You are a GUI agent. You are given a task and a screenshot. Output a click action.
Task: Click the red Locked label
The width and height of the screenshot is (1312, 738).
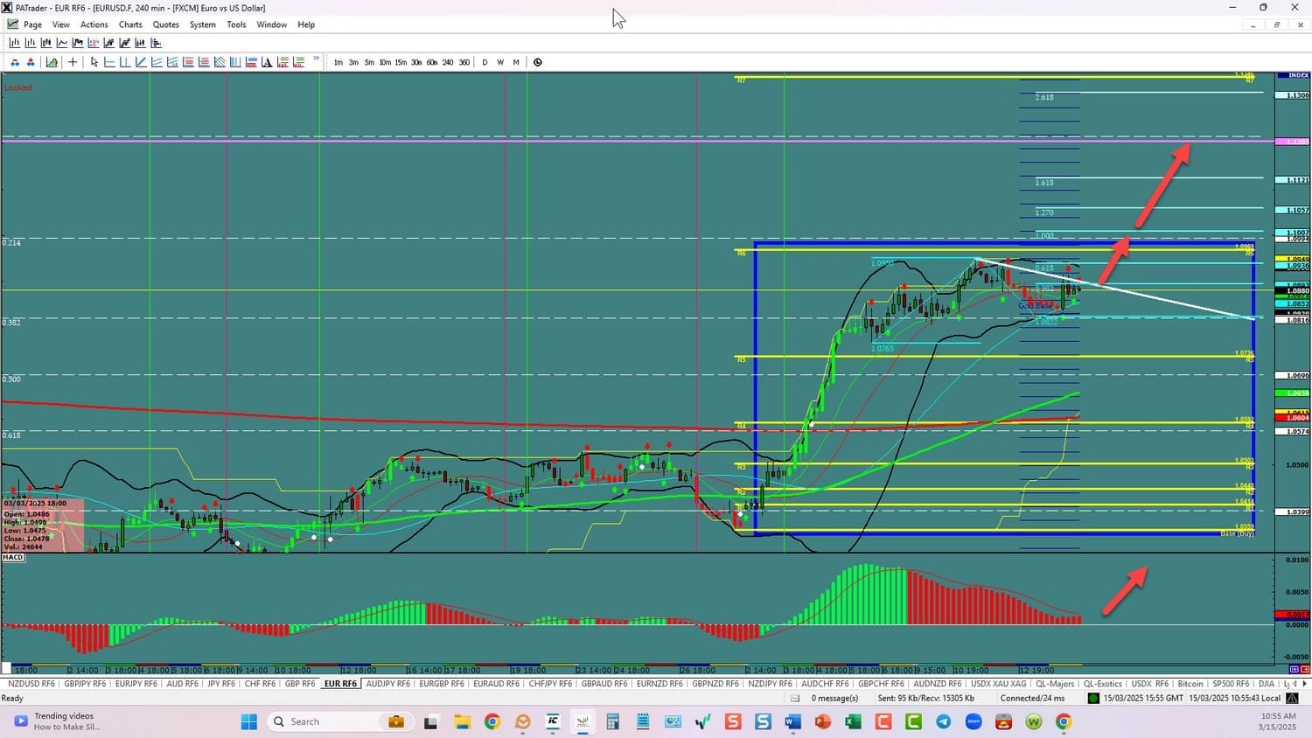tap(17, 87)
